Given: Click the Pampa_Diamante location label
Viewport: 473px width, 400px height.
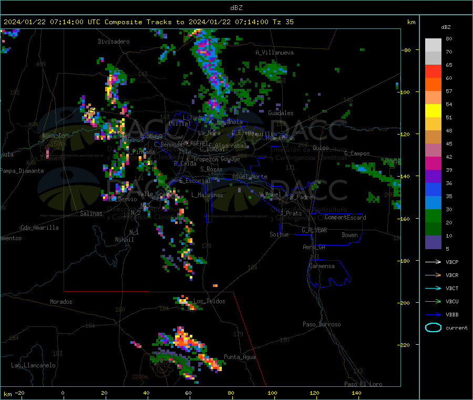Looking at the screenshot, I should point(22,171).
